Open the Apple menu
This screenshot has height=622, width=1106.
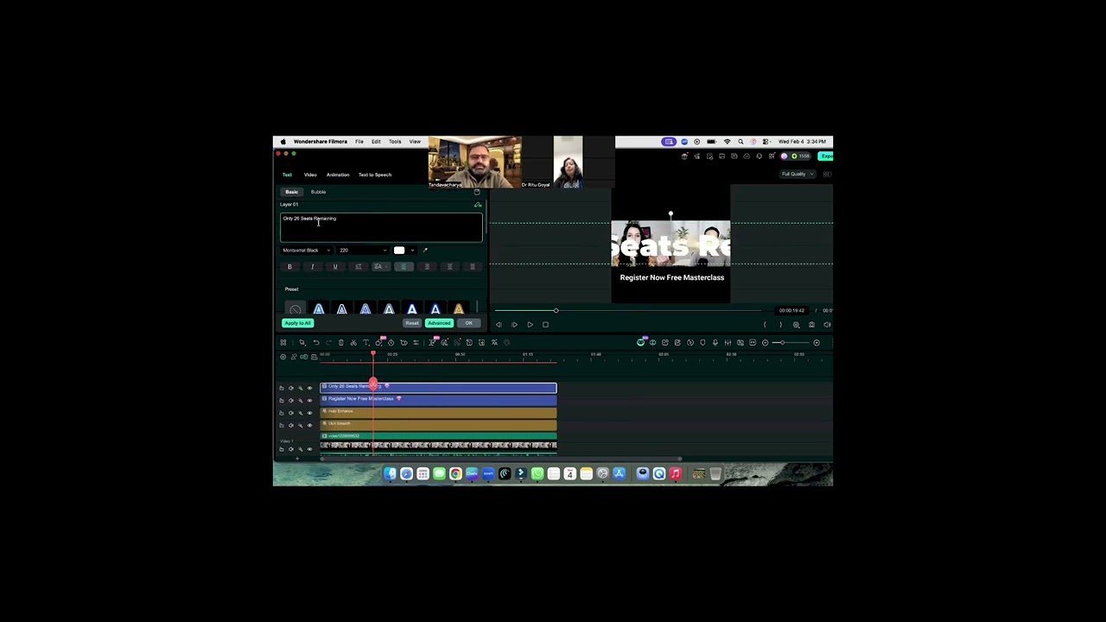283,142
